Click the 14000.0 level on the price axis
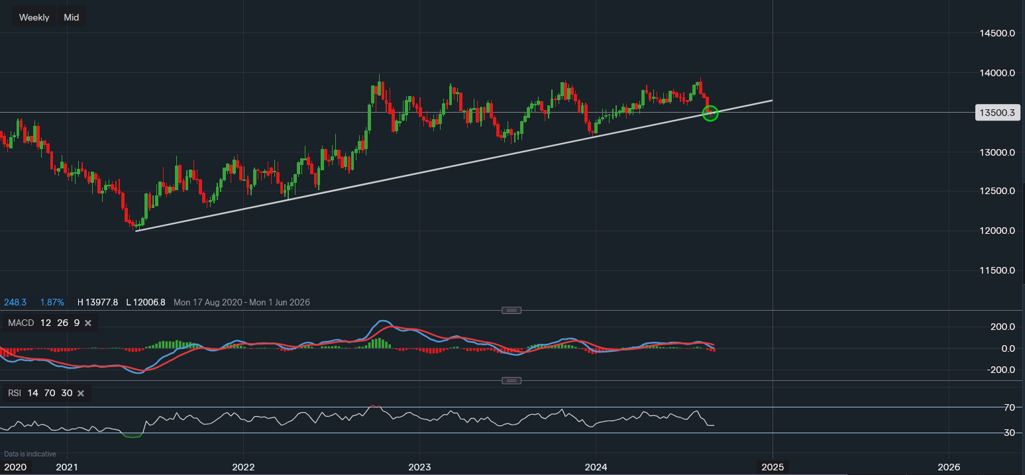This screenshot has height=475, width=1025. coord(998,73)
